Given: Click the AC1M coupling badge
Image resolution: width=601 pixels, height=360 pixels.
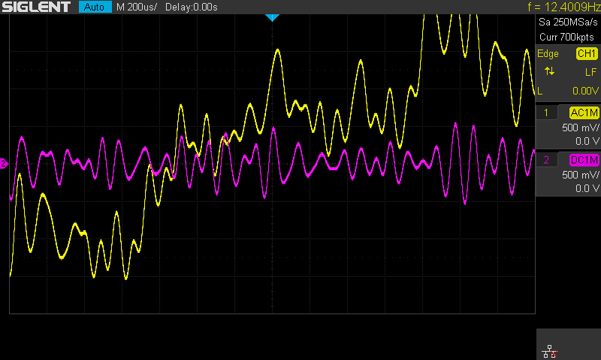Looking at the screenshot, I should 584,112.
